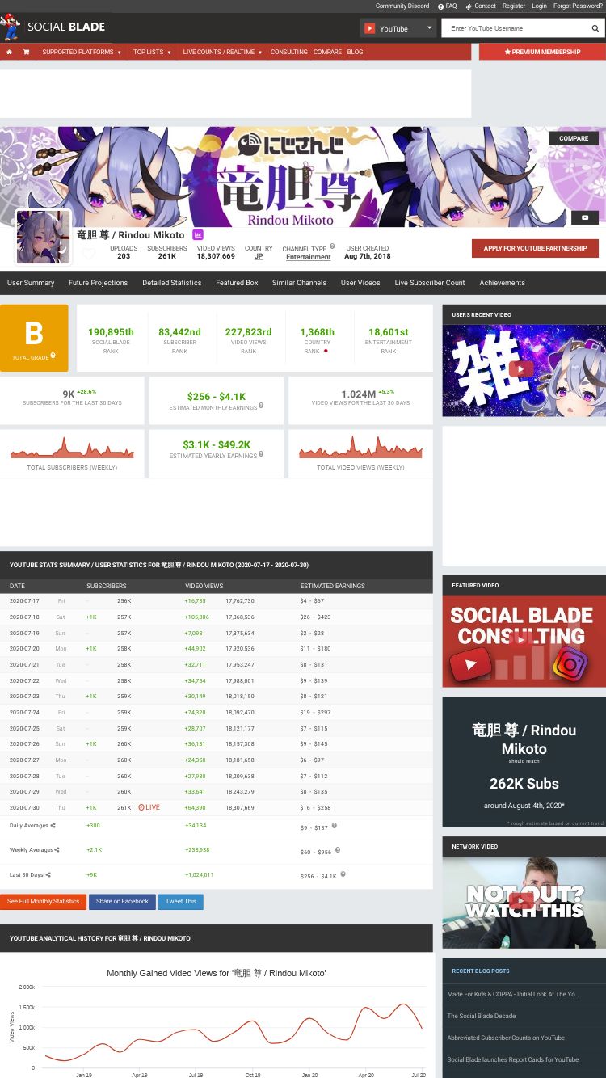This screenshot has width=606, height=1078.
Task: Click the Compare button on the banner
Action: pos(574,138)
